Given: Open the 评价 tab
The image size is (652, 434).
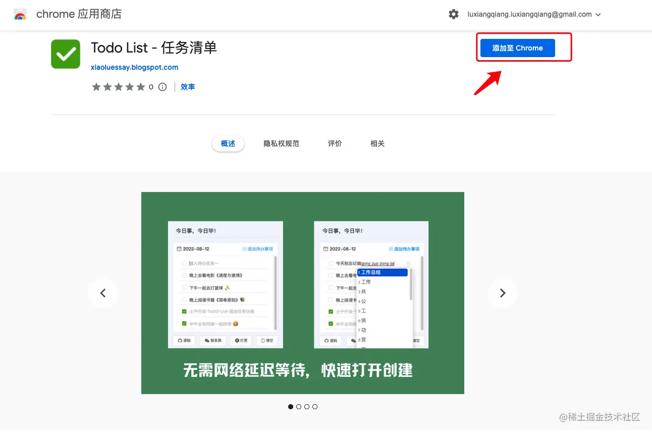Looking at the screenshot, I should [335, 143].
